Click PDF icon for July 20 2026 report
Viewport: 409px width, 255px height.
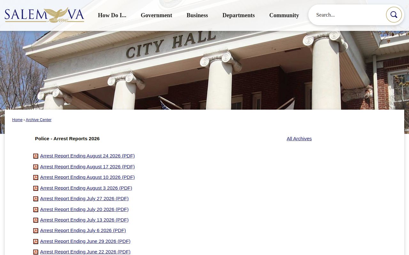[36, 210]
